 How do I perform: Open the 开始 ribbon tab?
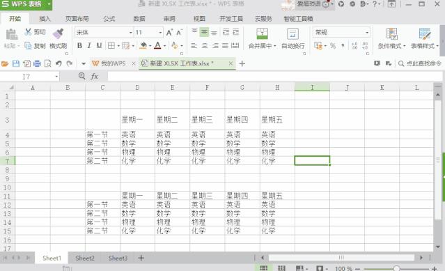pyautogui.click(x=15, y=19)
